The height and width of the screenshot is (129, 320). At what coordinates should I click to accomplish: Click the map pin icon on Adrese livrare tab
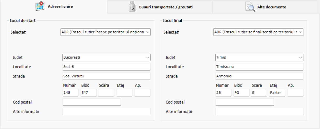coord(40,6)
